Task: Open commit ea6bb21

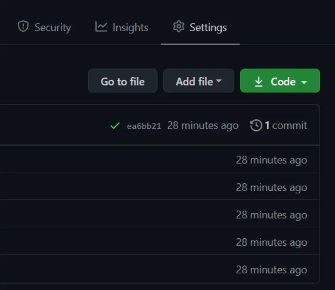Action: click(145, 126)
